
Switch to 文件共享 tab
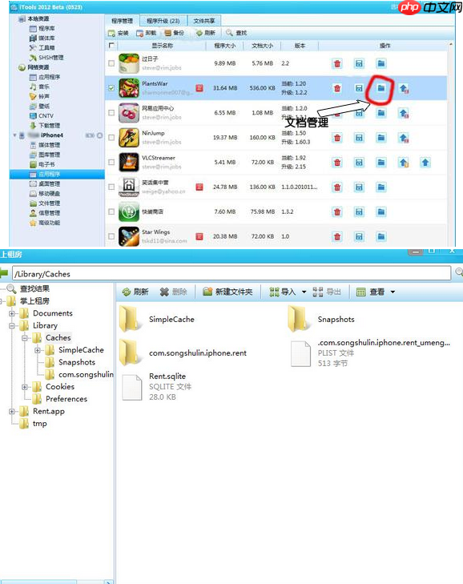tap(204, 22)
